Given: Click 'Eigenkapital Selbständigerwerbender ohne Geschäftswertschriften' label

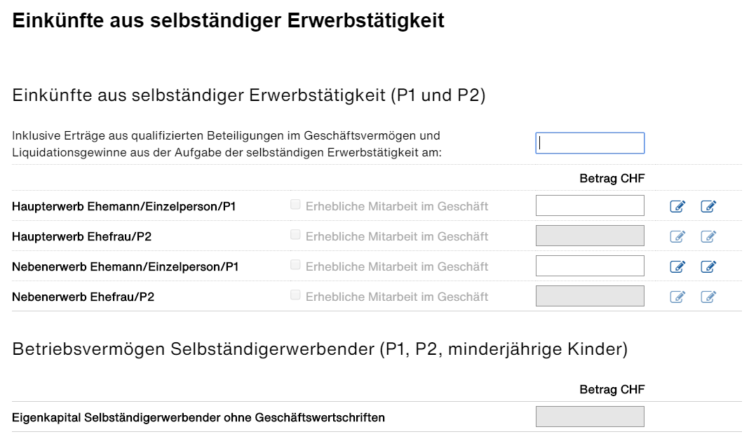Looking at the screenshot, I should coord(198,417).
